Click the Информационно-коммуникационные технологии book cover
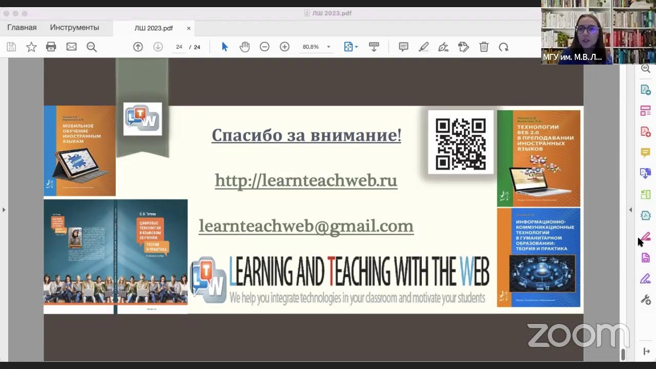The height and width of the screenshot is (369, 656). [539, 257]
